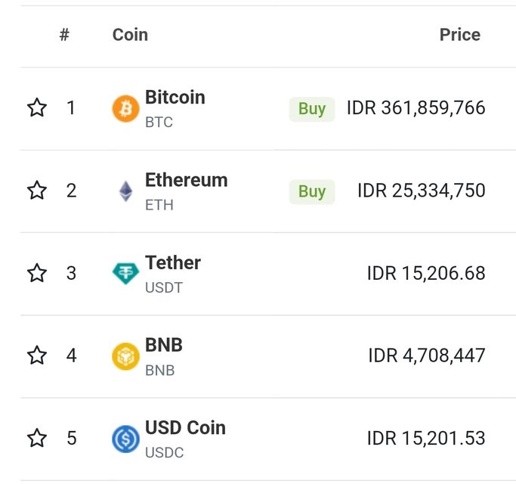Favorite Bitcoin with the star toggle

click(x=37, y=108)
